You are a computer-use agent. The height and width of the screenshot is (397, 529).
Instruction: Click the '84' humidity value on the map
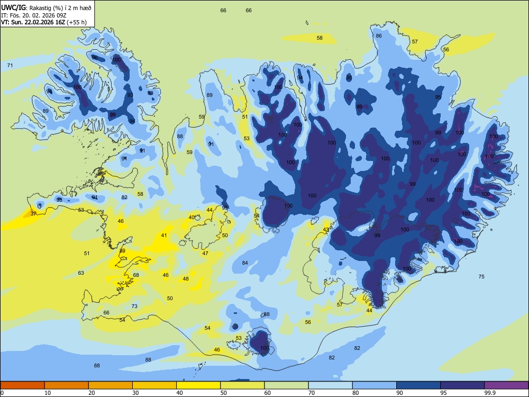tap(245, 263)
